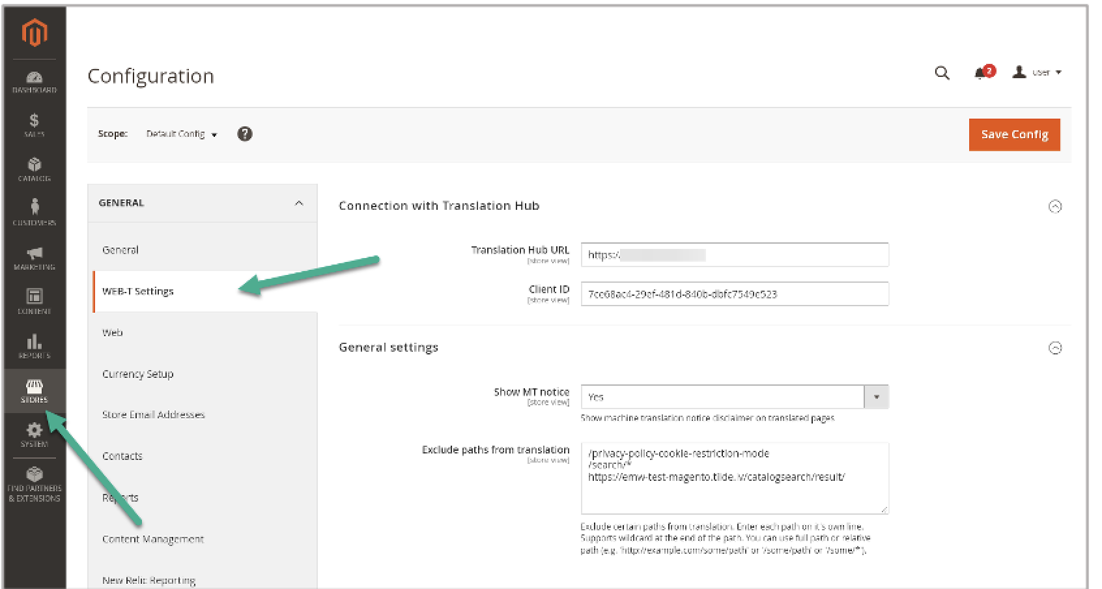
Task: Open the Sales sidebar menu
Action: (35, 125)
